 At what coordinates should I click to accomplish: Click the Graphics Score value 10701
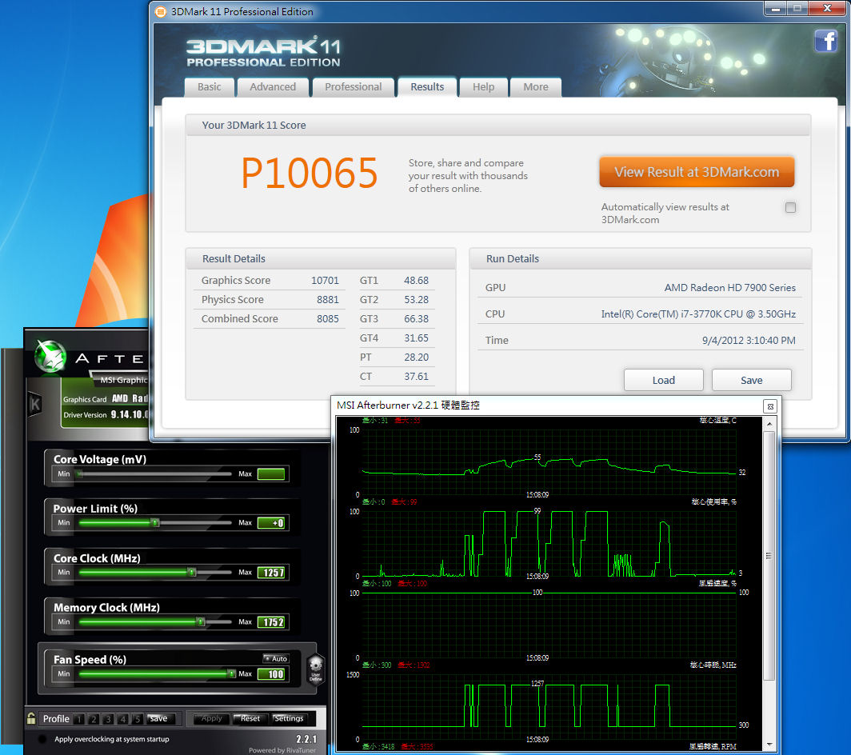(325, 281)
